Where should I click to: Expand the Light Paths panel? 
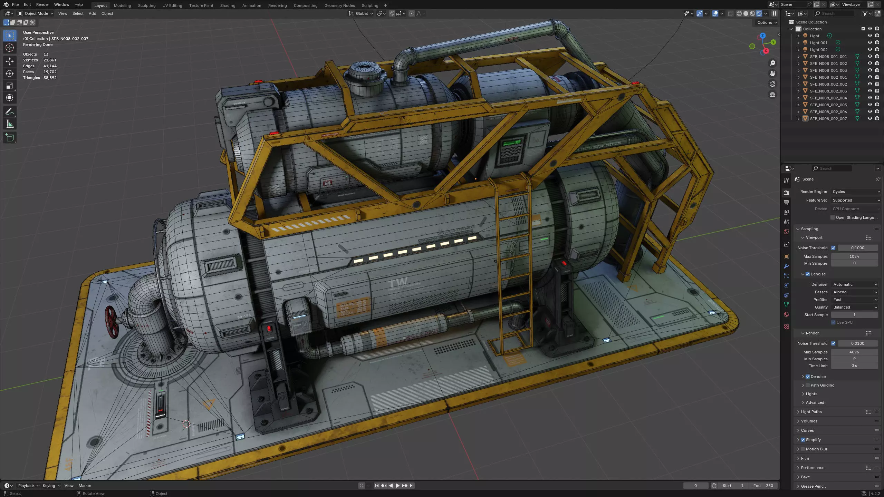tap(811, 412)
